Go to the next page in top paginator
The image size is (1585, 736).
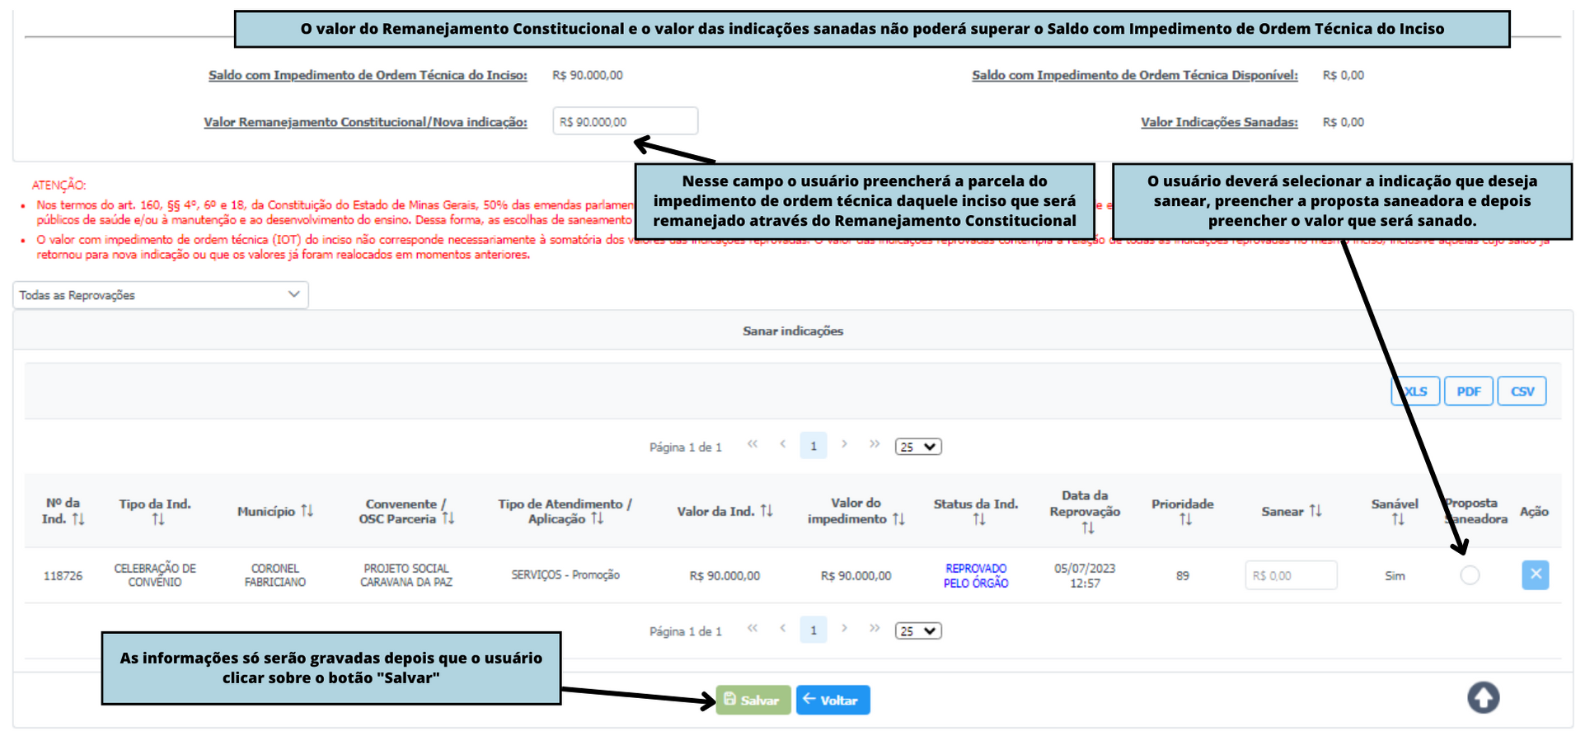tap(844, 445)
